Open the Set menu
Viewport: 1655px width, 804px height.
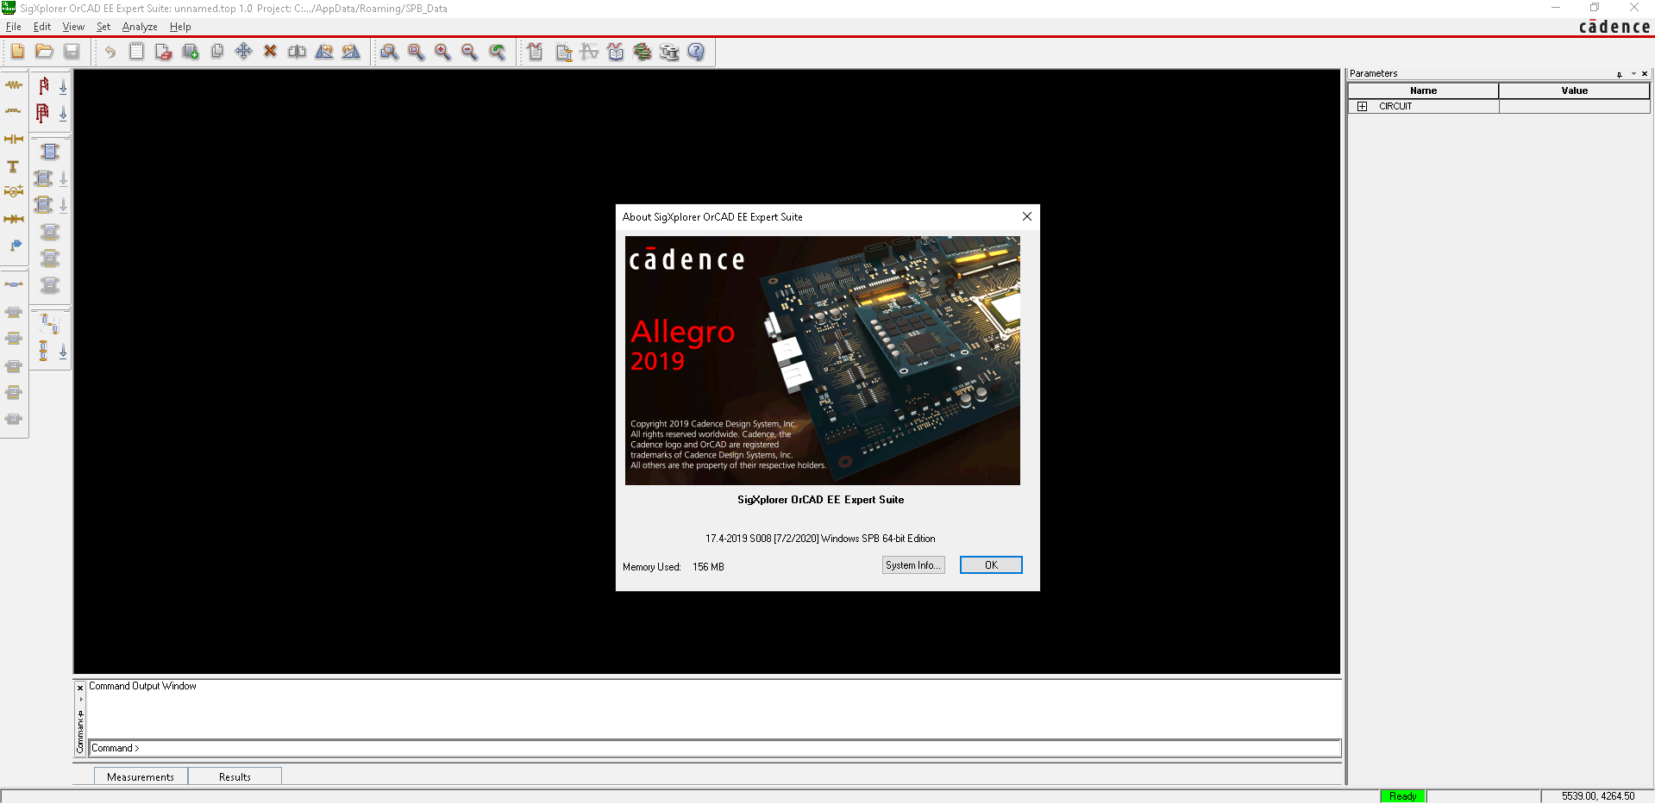point(103,27)
